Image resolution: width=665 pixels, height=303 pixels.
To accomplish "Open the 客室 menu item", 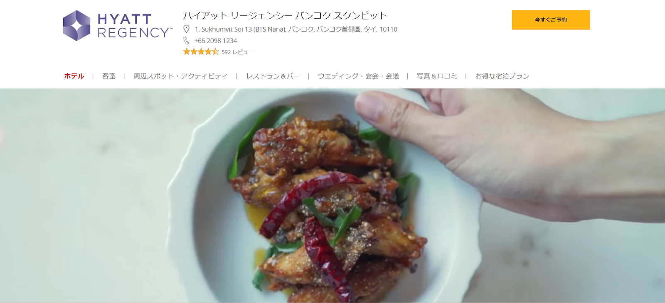I will click(109, 76).
